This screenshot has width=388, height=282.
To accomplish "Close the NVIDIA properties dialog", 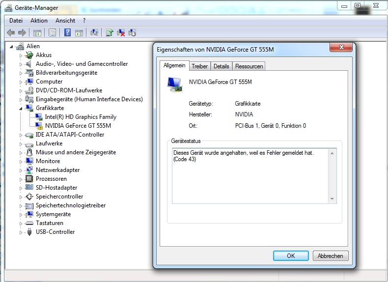I will coord(341,47).
